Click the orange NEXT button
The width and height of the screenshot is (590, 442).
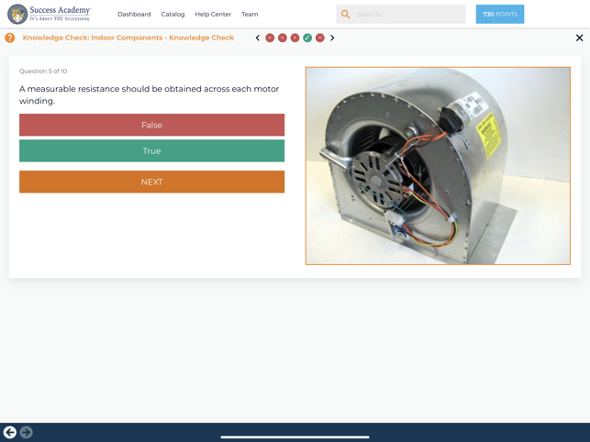pyautogui.click(x=151, y=182)
